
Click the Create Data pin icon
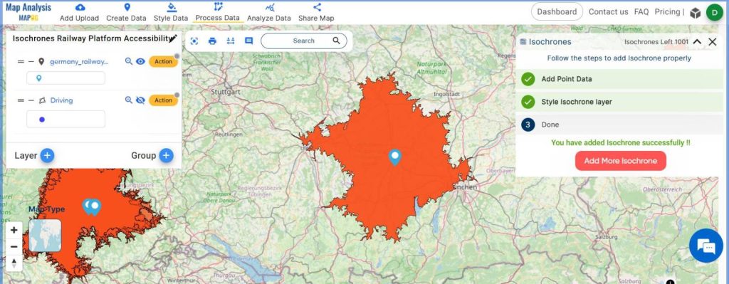(x=127, y=7)
